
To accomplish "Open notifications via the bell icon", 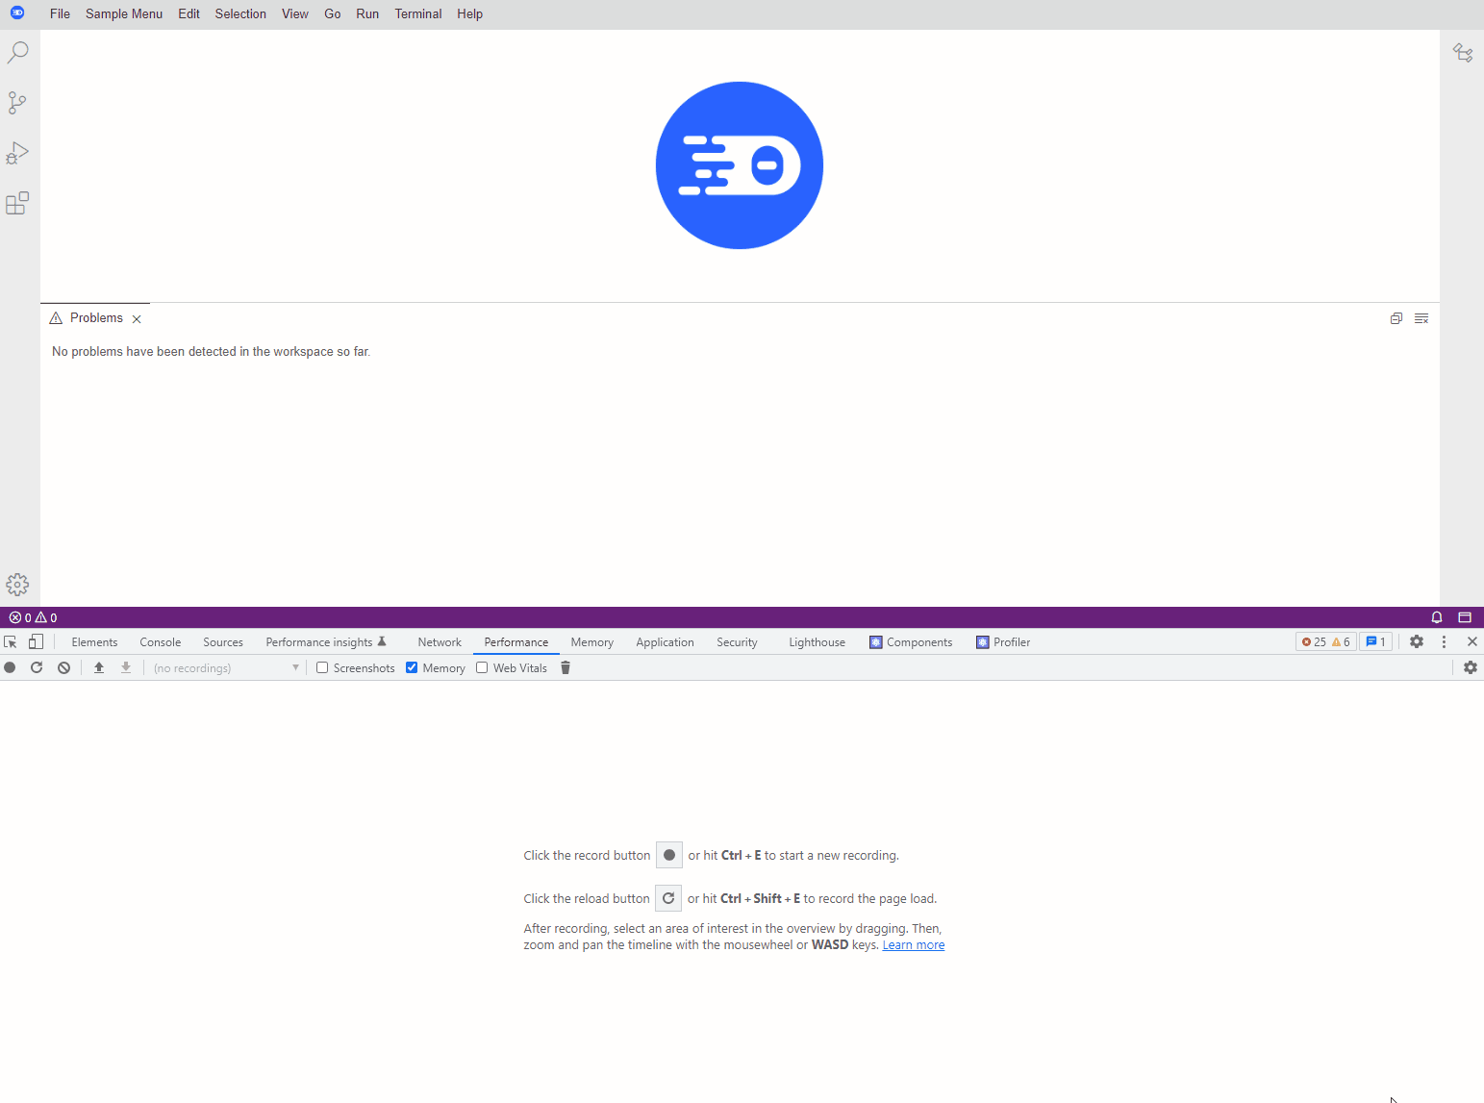I will (1436, 616).
